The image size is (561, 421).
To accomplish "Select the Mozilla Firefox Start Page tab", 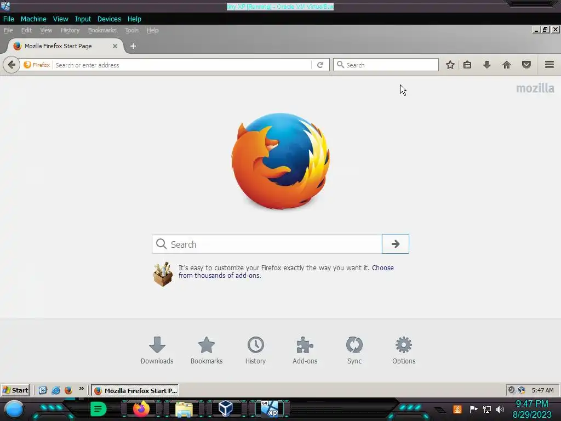I will (x=66, y=46).
